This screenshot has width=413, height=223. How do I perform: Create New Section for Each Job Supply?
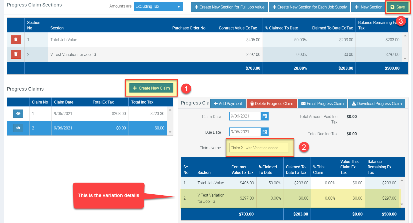pos(310,7)
